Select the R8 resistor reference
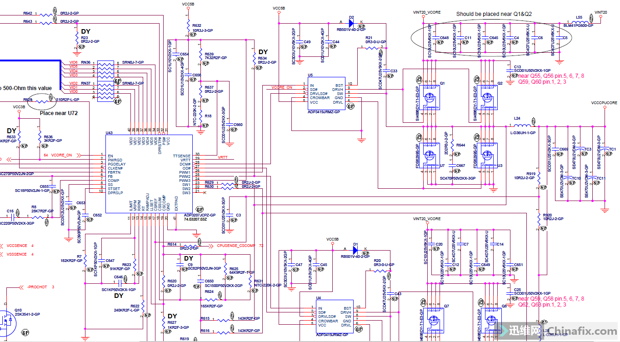 point(34,207)
